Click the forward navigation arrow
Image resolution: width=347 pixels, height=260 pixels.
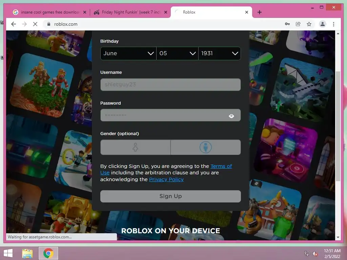pos(24,24)
